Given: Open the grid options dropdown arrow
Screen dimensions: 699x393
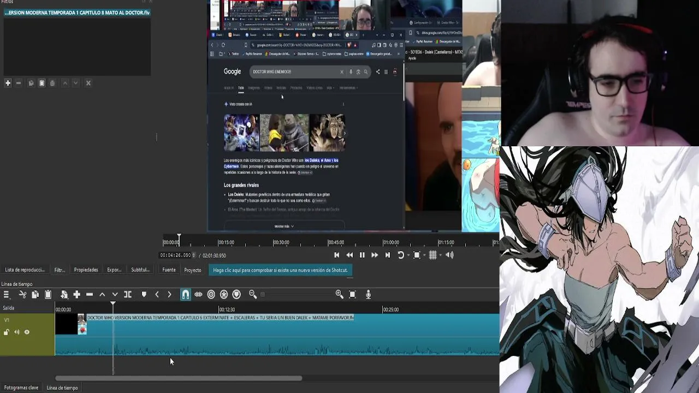Looking at the screenshot, I should tap(440, 255).
